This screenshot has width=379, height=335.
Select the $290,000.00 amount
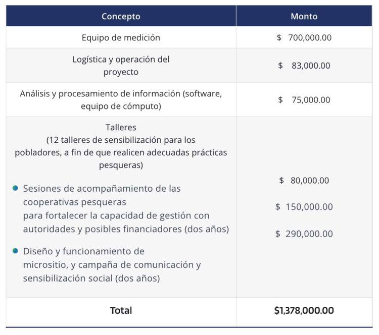coord(304,234)
